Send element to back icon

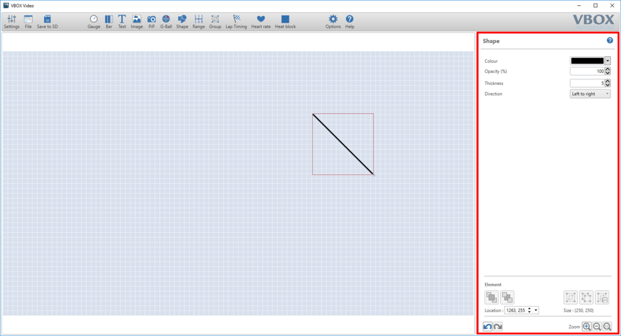pyautogui.click(x=507, y=297)
